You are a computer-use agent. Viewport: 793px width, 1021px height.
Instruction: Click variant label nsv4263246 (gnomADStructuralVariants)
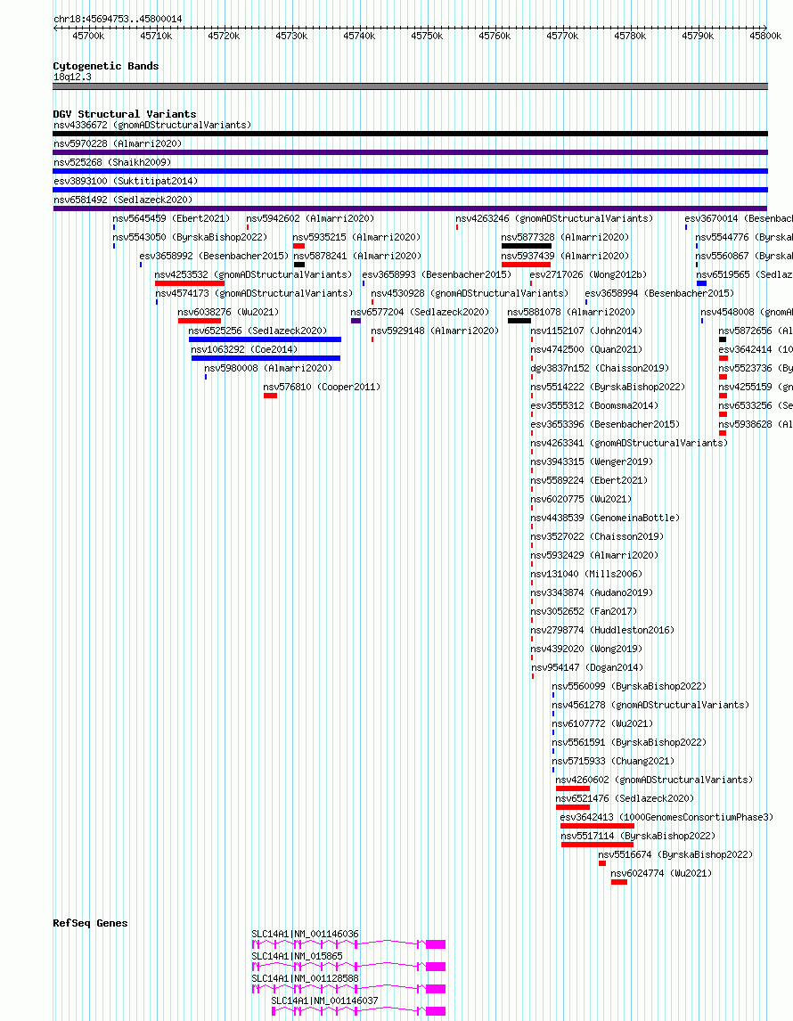coord(554,218)
